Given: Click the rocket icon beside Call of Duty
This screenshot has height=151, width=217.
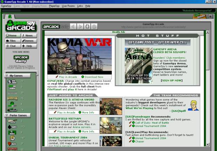Looking at the screenshot, I should 130,123.
